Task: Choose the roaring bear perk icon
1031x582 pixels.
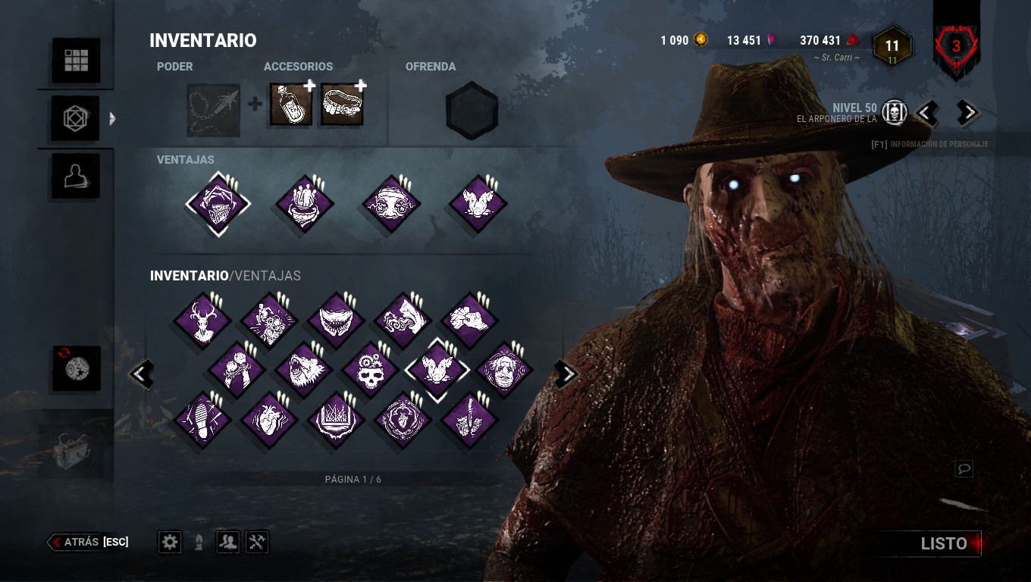Action: coord(303,370)
